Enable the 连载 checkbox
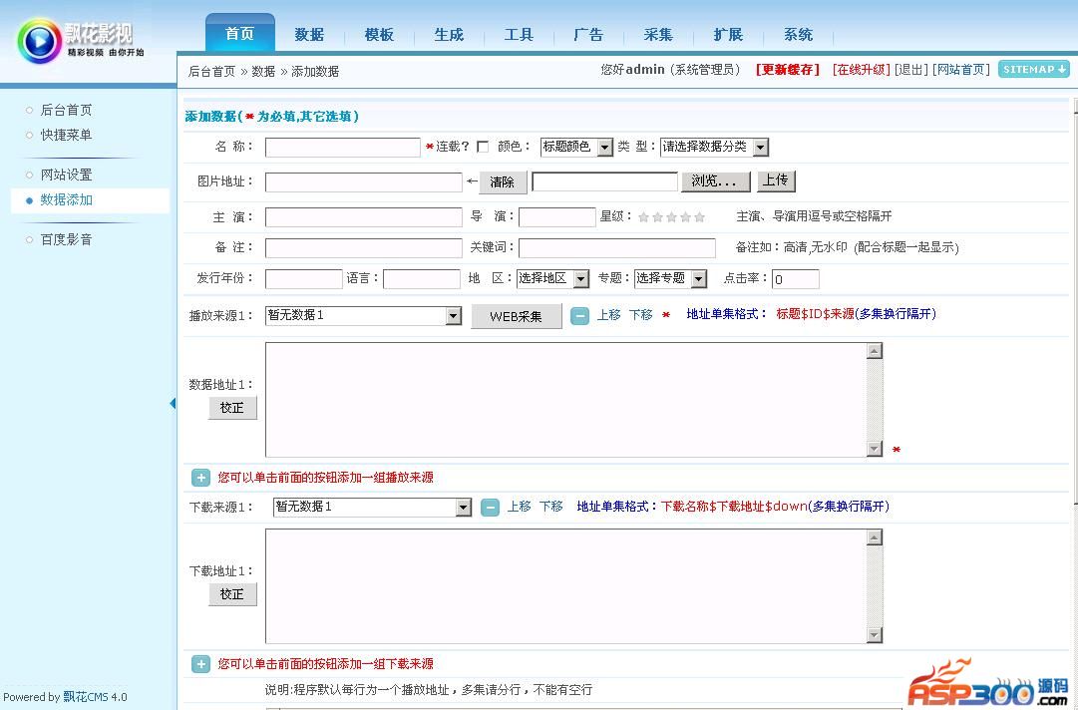Viewport: 1078px width, 710px height. pos(483,148)
